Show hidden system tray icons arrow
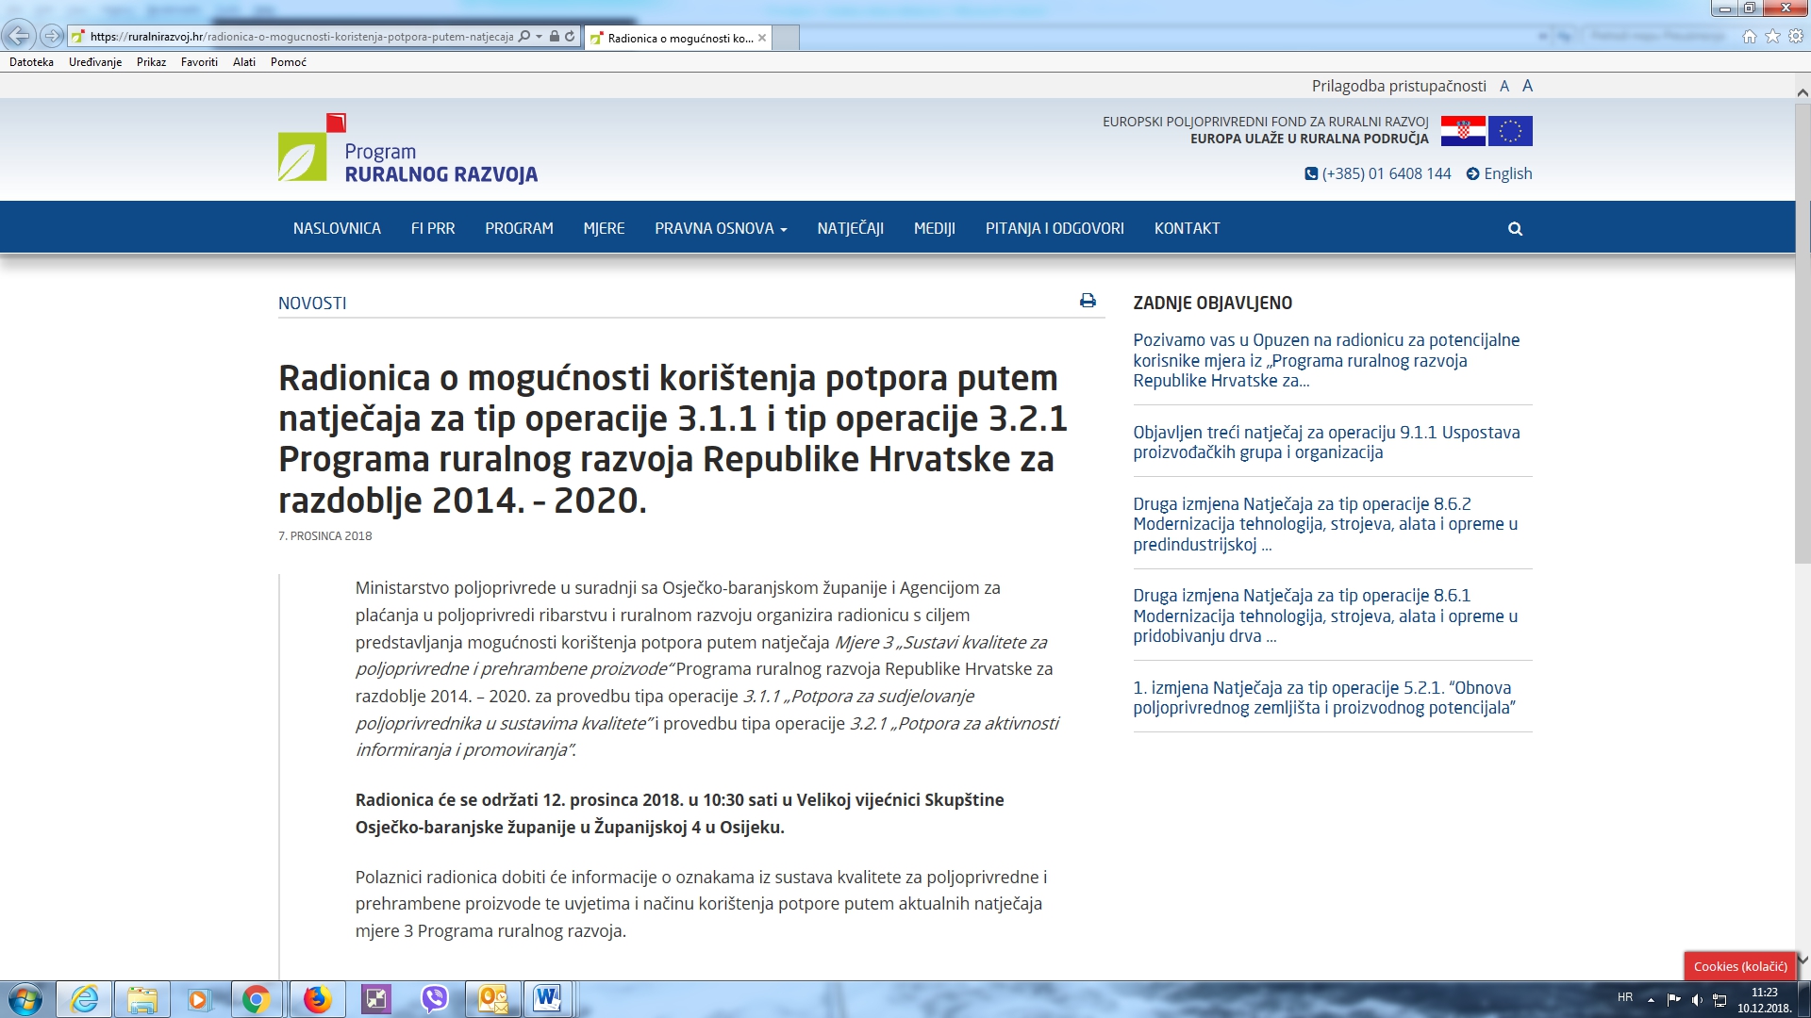The height and width of the screenshot is (1018, 1811). [1651, 999]
